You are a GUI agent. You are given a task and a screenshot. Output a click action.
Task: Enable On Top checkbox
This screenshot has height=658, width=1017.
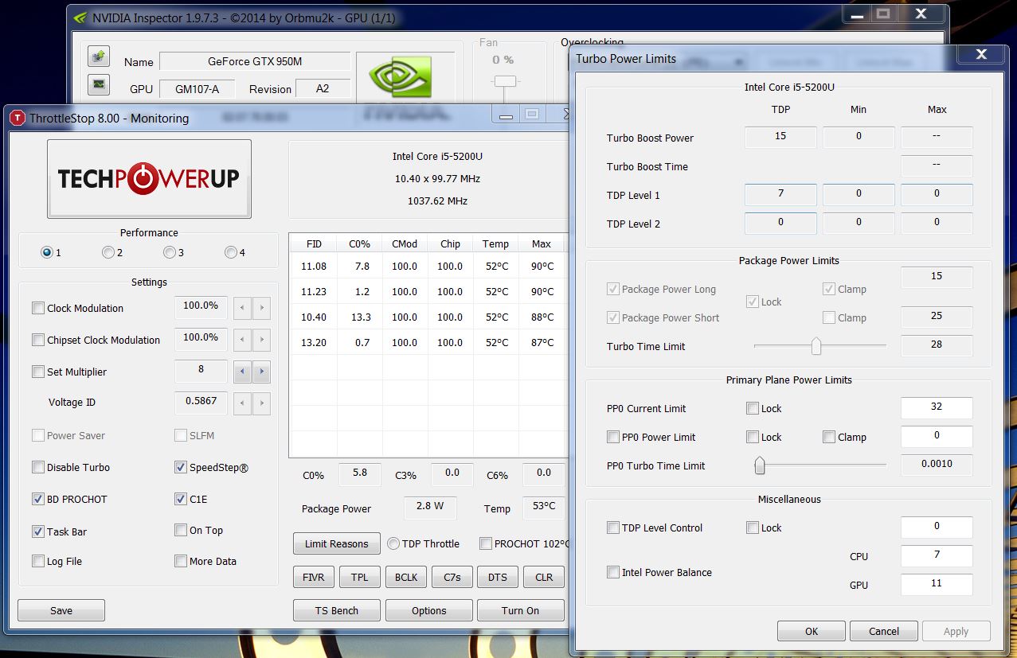point(181,530)
